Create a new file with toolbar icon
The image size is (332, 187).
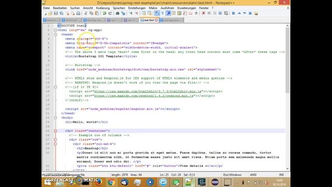45,14
